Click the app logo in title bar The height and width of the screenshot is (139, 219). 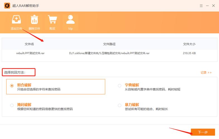pos(7,6)
